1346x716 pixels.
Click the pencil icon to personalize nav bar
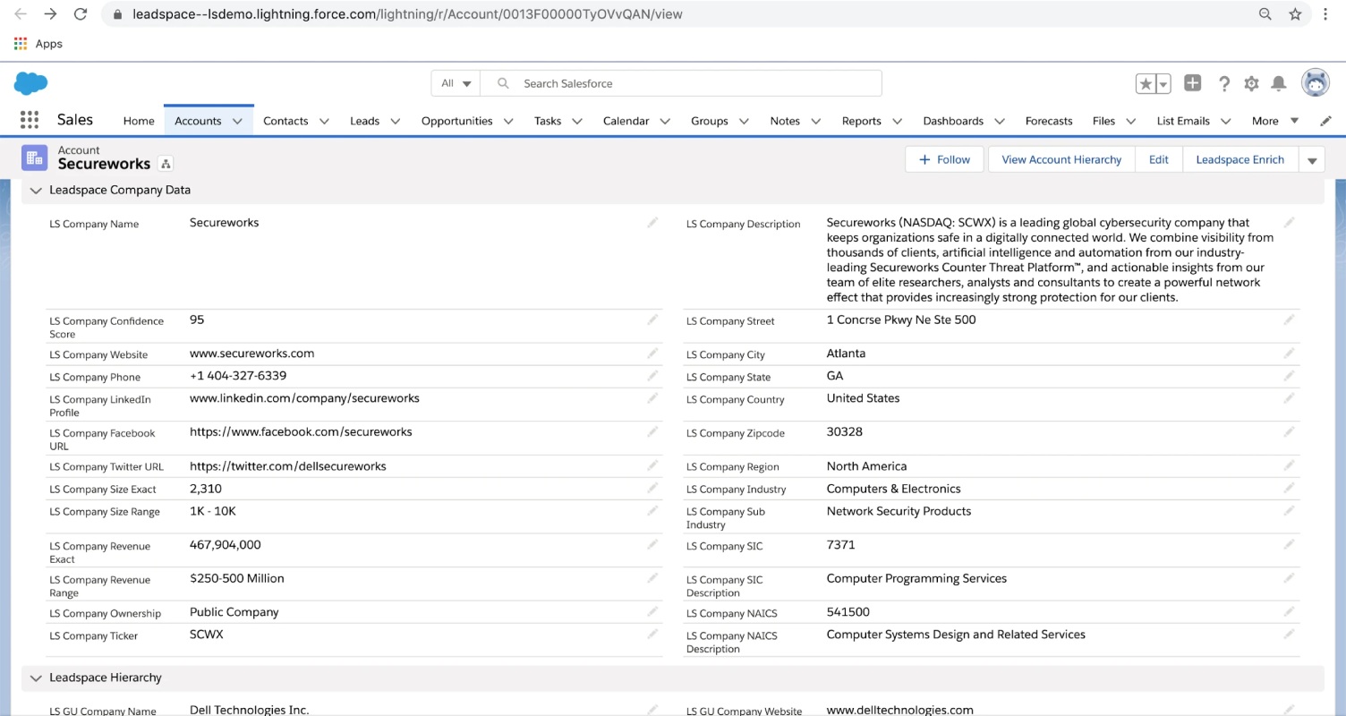1325,121
